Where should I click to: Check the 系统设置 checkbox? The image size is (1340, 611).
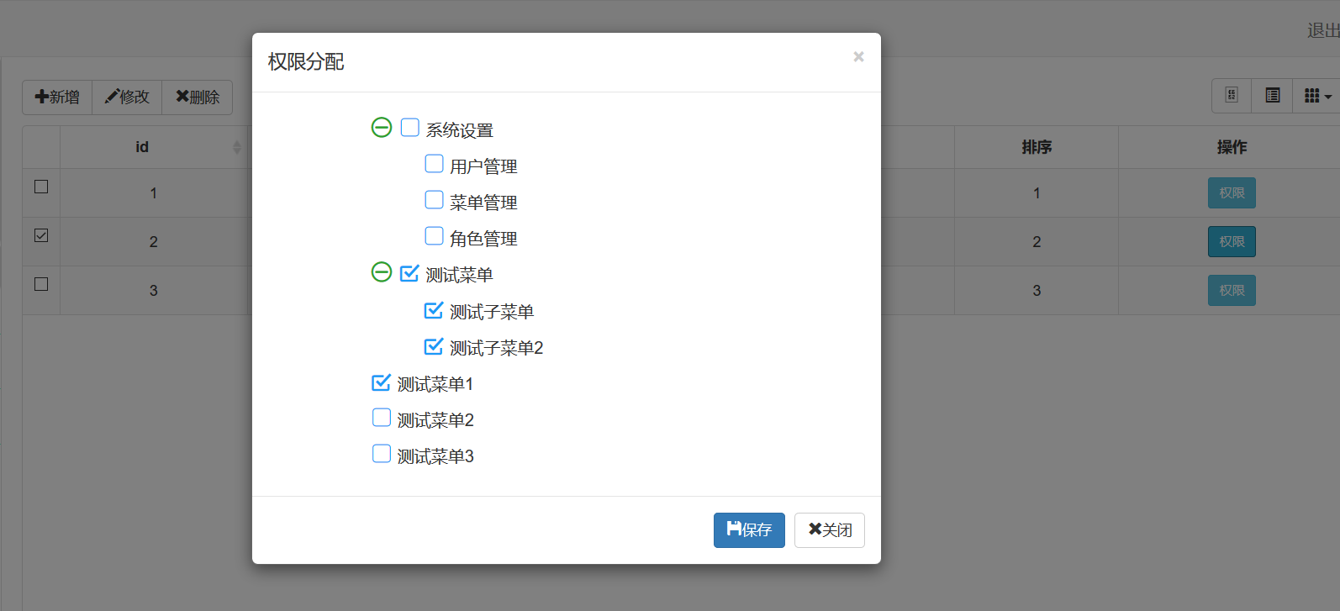click(410, 128)
